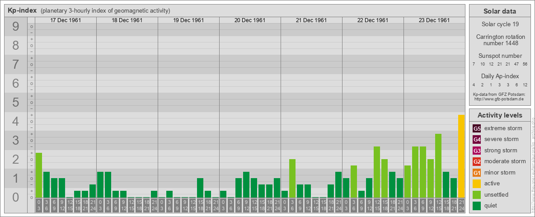Select the light green unsettled swatch
535x217 pixels.
coord(477,195)
